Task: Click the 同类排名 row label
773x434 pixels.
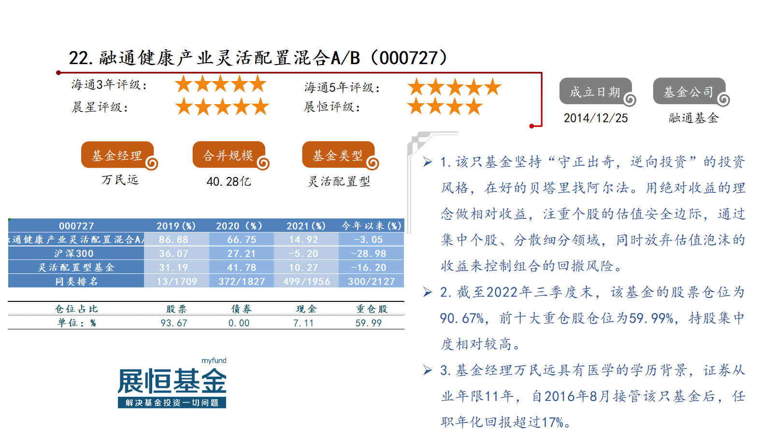Action: tap(76, 281)
